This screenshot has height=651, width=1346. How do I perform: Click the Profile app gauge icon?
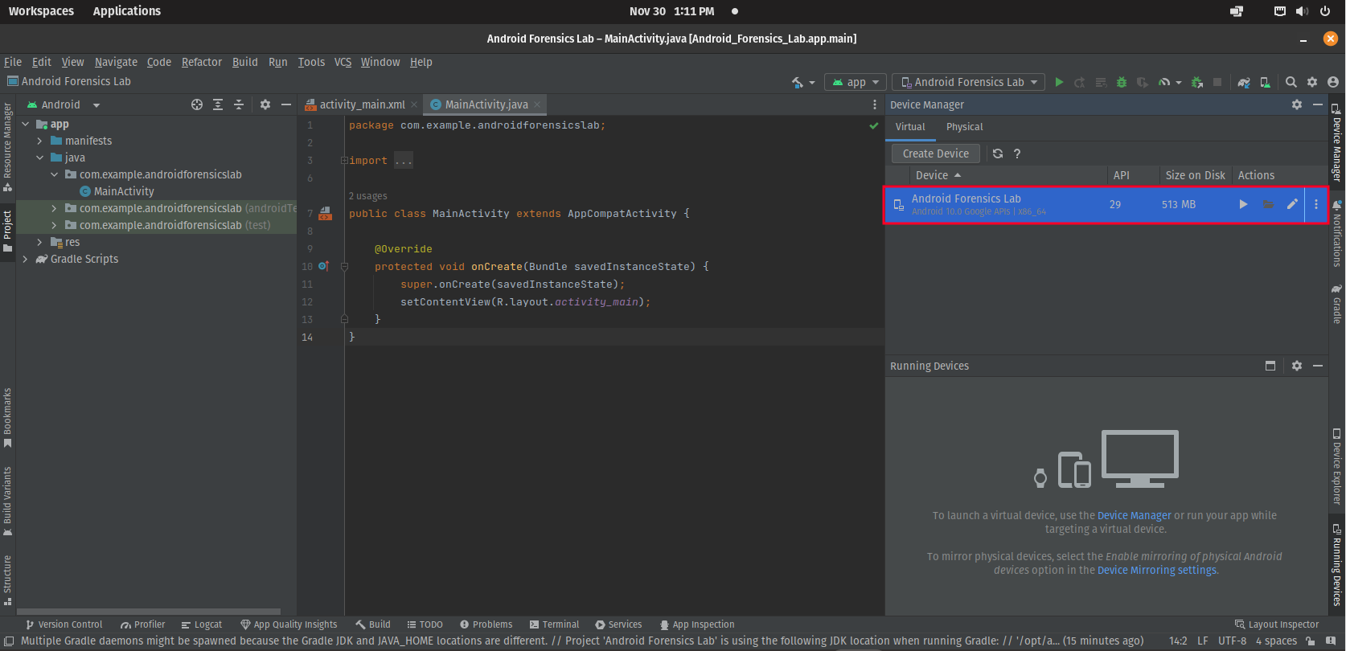coord(1164,82)
